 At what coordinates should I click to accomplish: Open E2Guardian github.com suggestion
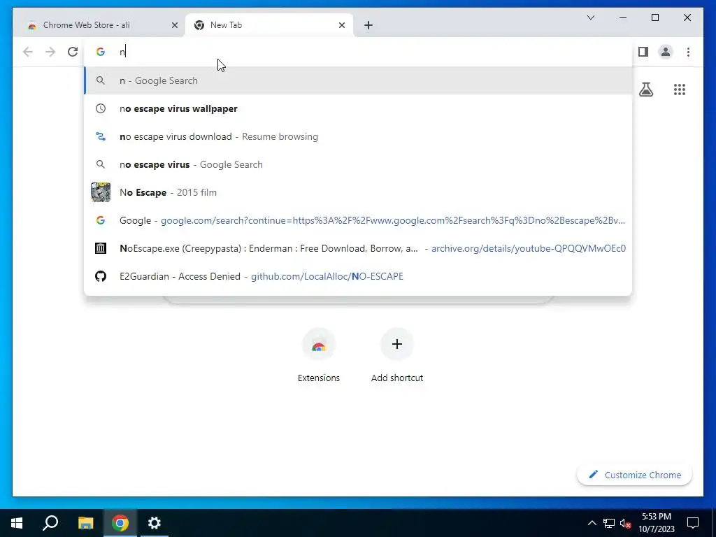tap(359, 275)
